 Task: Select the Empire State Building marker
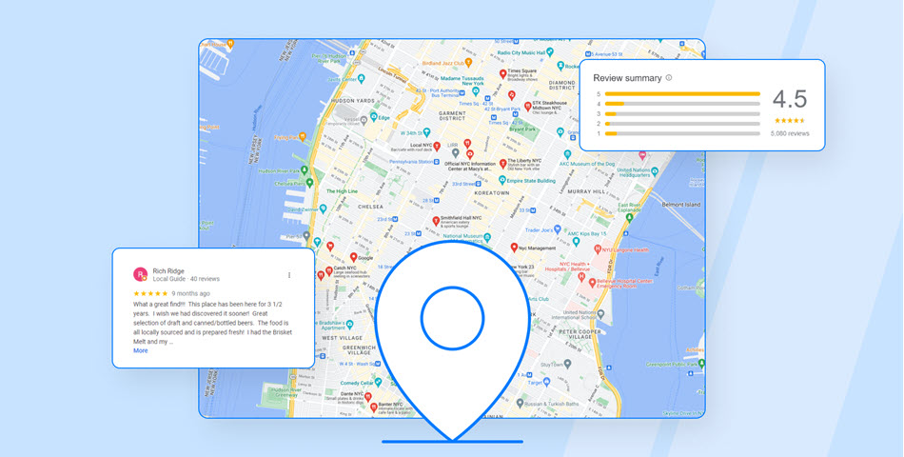(502, 180)
